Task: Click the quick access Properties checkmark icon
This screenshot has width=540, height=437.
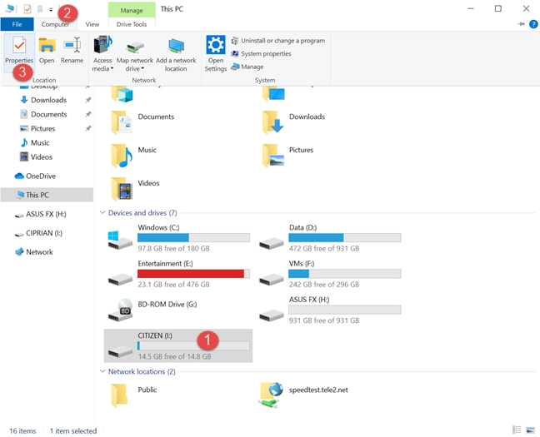Action: point(27,9)
